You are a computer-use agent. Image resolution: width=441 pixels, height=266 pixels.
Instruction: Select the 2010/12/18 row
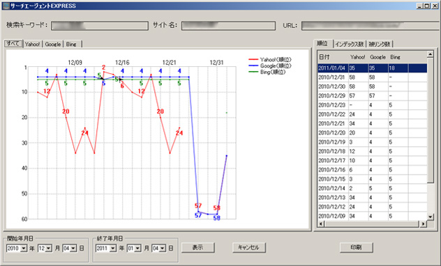click(373, 152)
